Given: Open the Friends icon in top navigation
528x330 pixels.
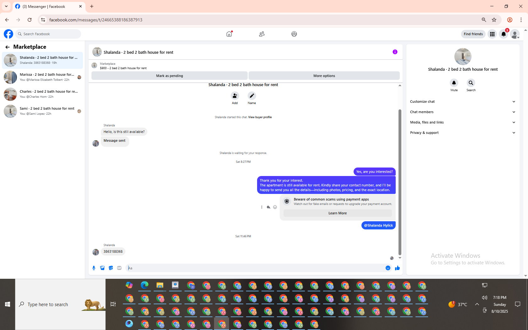Looking at the screenshot, I should coord(262,34).
